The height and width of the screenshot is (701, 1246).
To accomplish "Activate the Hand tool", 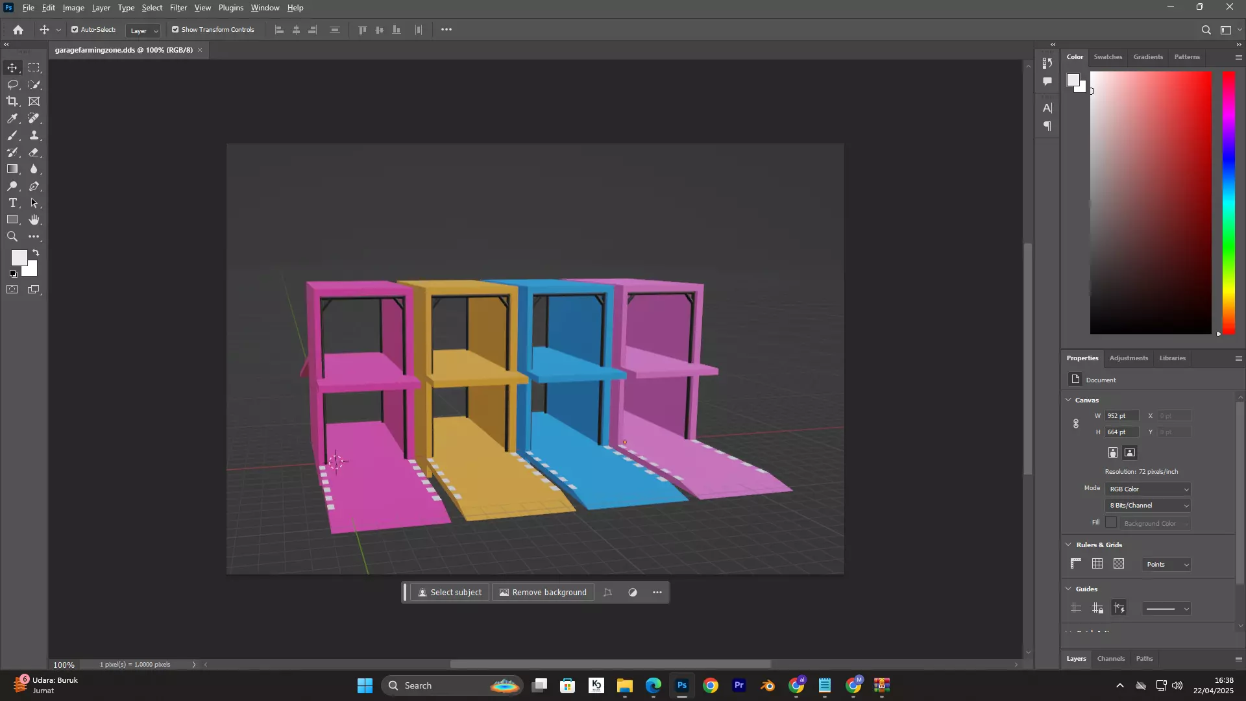I will pyautogui.click(x=34, y=220).
